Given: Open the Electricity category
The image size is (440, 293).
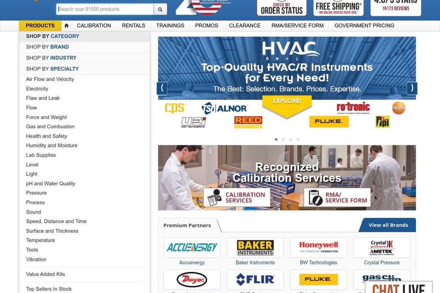Looking at the screenshot, I should [x=37, y=89].
